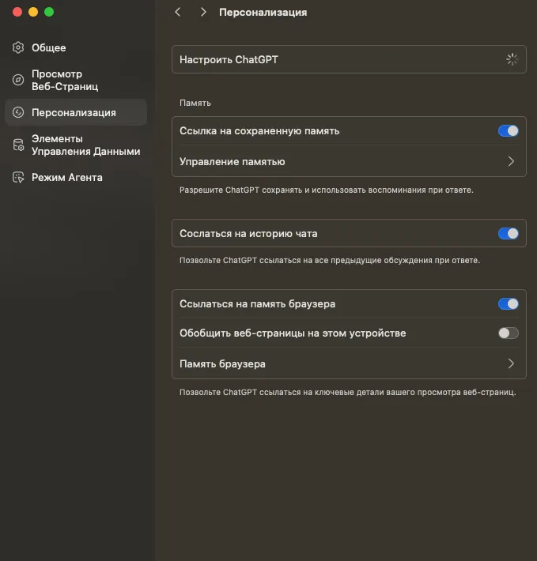Expand Управление памятью chevron
The image size is (537, 561).
click(511, 161)
